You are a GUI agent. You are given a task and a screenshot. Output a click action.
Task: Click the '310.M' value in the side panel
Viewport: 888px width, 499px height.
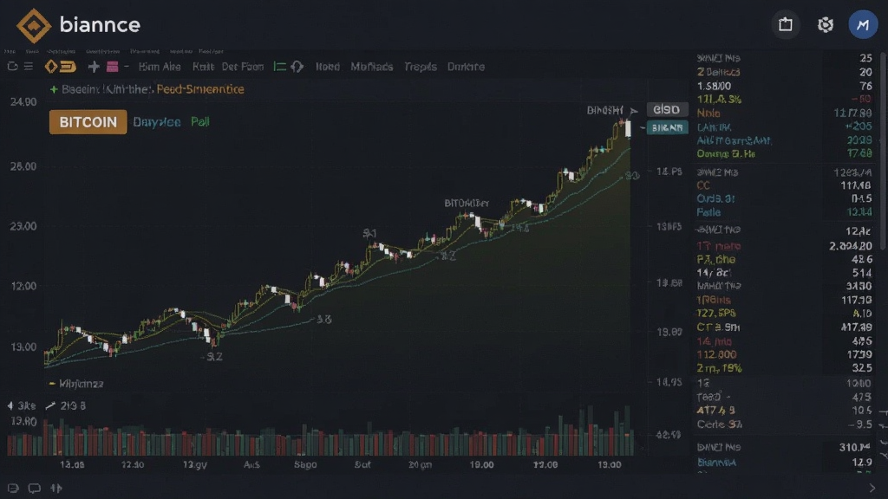(854, 448)
